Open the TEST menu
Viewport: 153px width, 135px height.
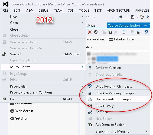tap(98, 11)
